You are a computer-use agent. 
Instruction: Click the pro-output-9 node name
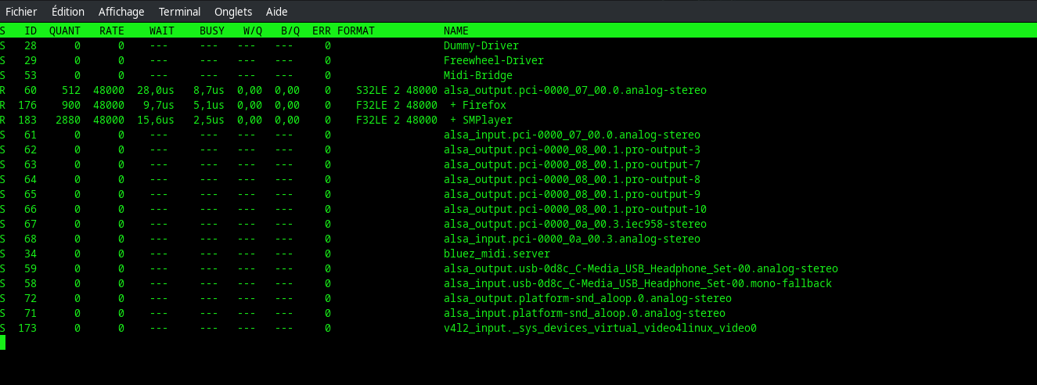pos(572,195)
